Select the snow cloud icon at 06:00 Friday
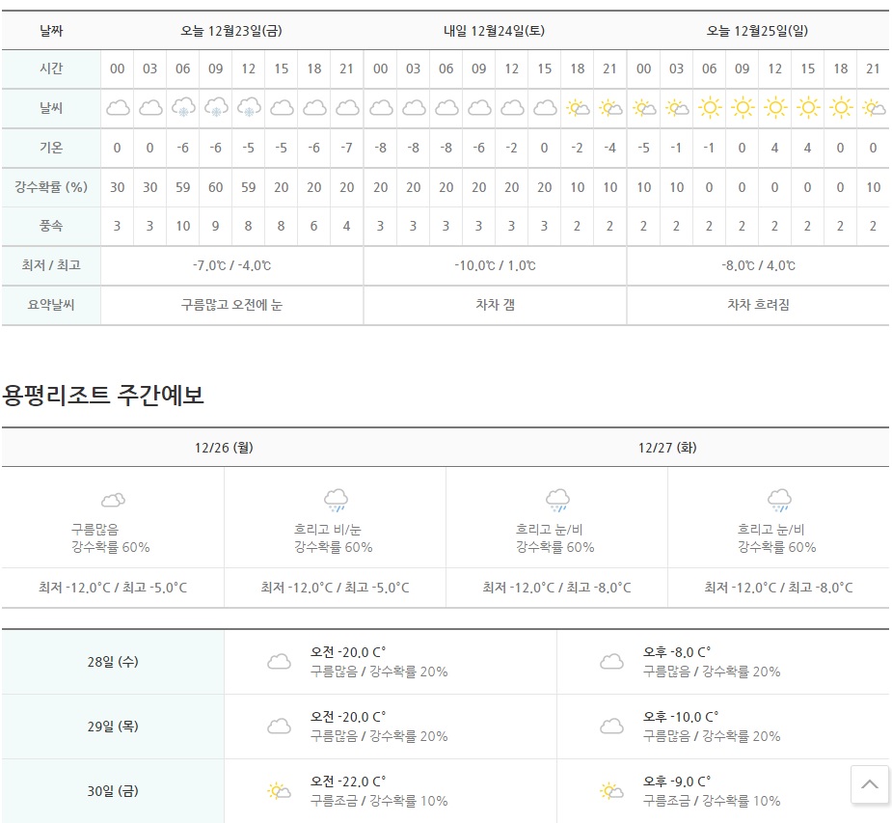The width and height of the screenshot is (892, 823). (182, 107)
